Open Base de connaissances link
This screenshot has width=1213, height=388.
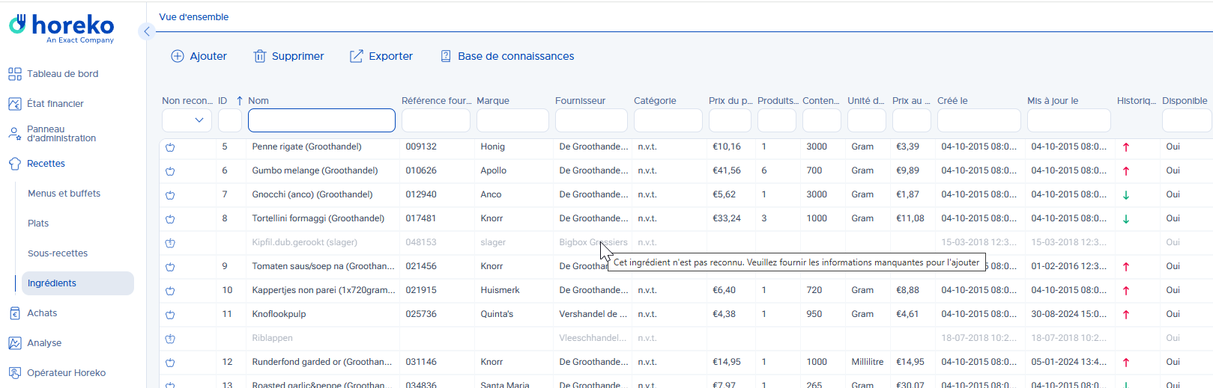[507, 56]
